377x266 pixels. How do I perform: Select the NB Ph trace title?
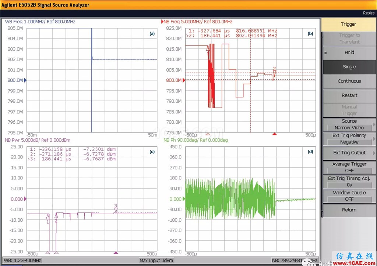tap(195, 140)
